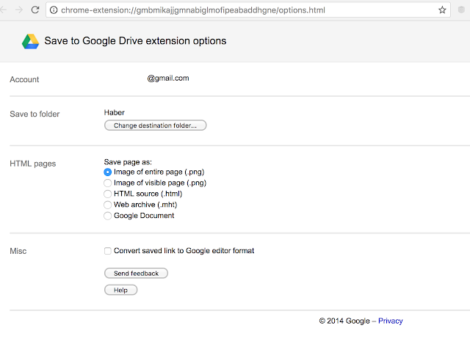The height and width of the screenshot is (339, 470).
Task: Click the browser back arrow
Action: [4, 10]
